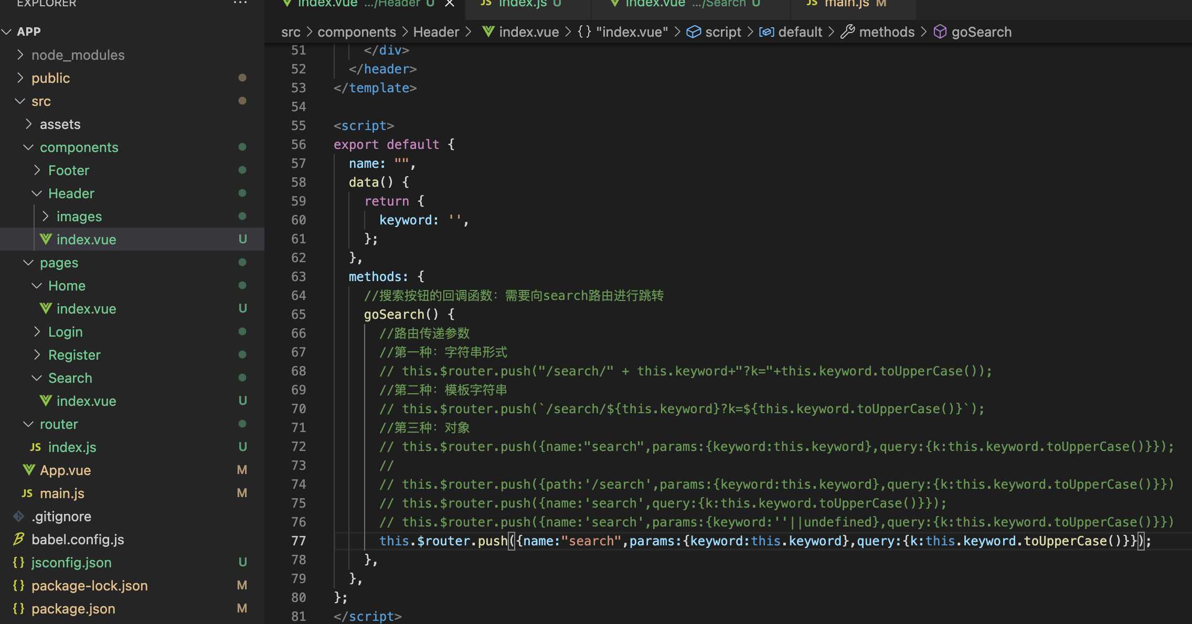Open the router index.js file
Screen dimensions: 1192x624
[72, 447]
